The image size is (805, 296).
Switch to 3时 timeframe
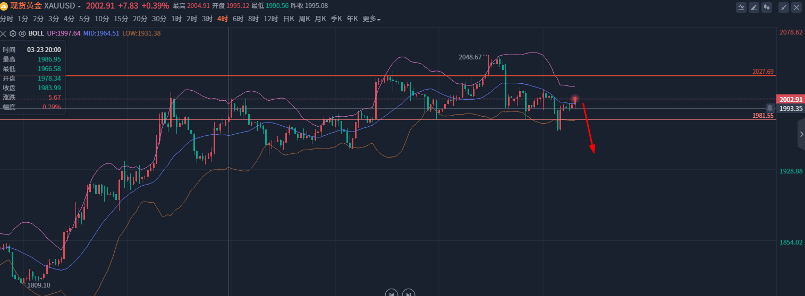tap(207, 19)
